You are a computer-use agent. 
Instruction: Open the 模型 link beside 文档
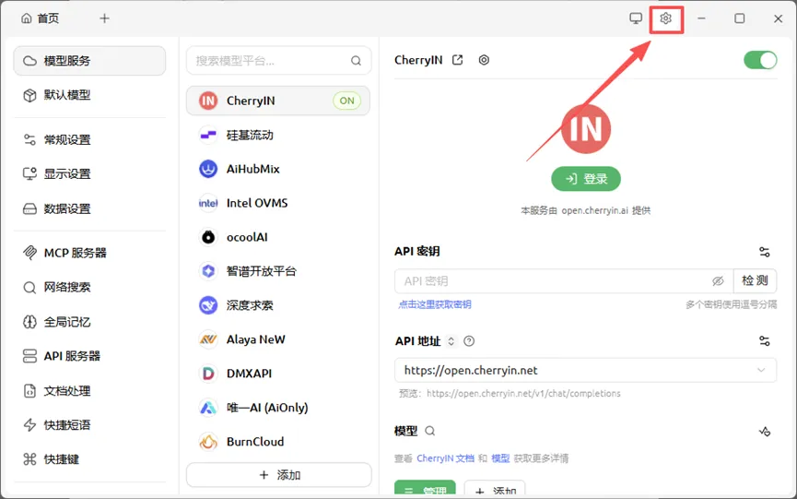pos(500,458)
